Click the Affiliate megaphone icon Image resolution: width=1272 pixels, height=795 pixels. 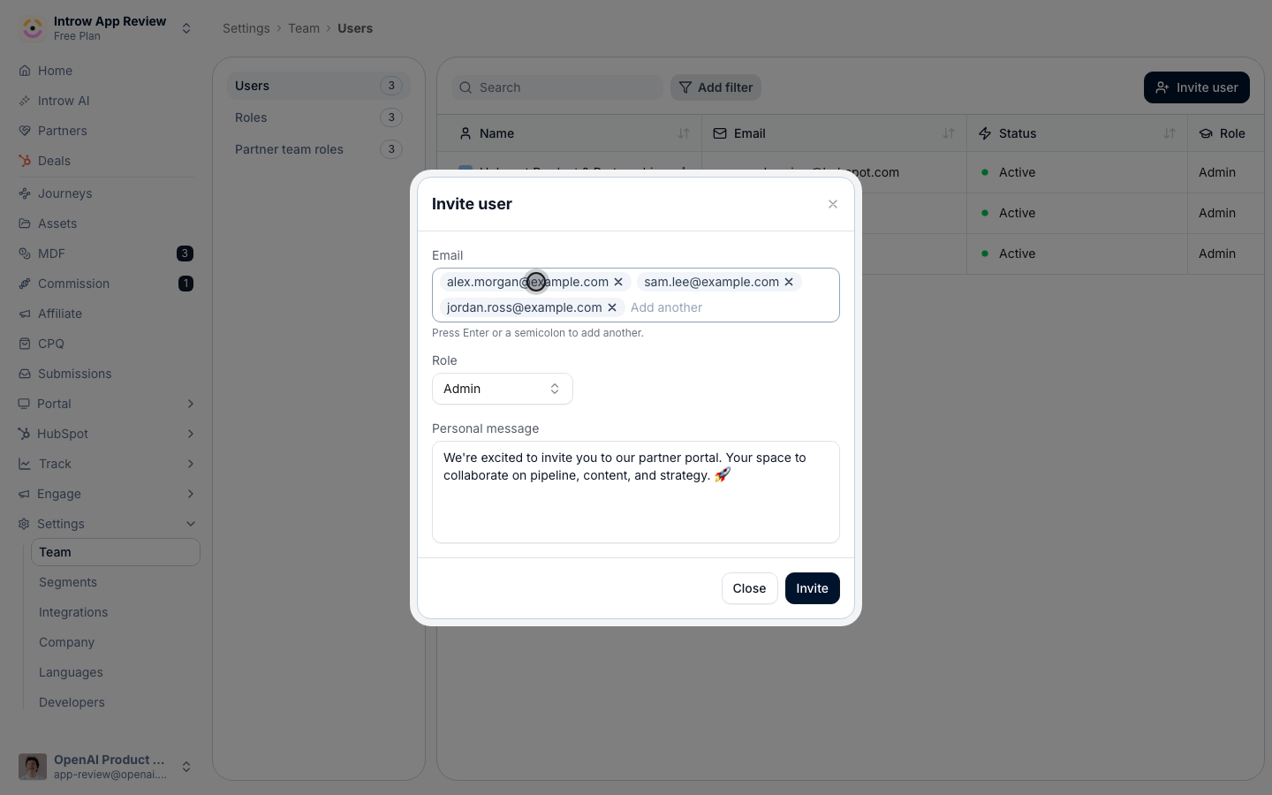coord(25,314)
